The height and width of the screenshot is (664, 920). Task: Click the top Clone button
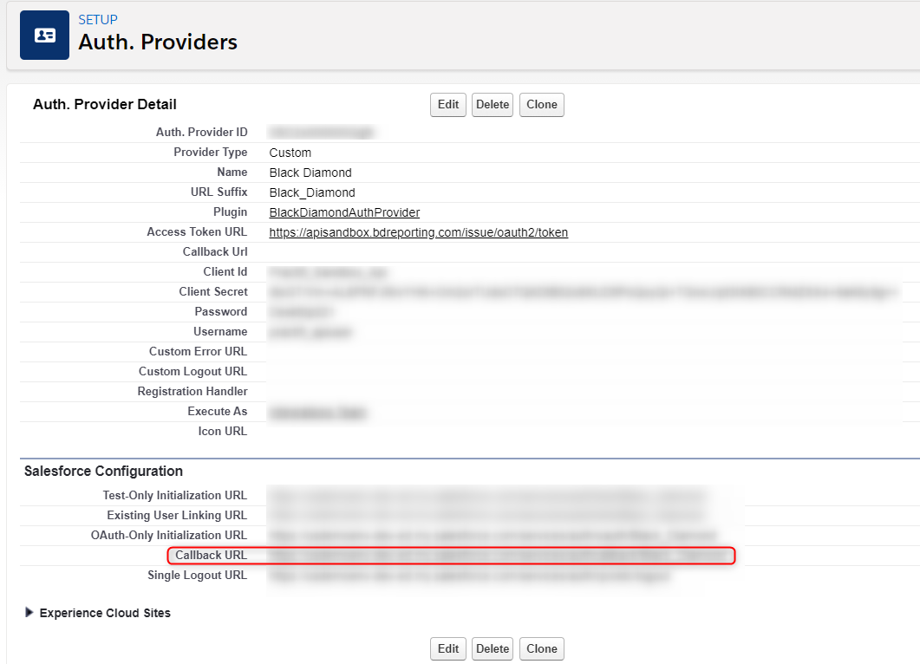tap(542, 104)
